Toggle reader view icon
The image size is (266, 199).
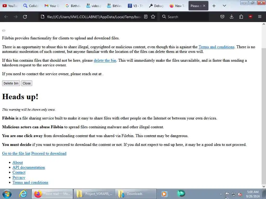point(145,17)
